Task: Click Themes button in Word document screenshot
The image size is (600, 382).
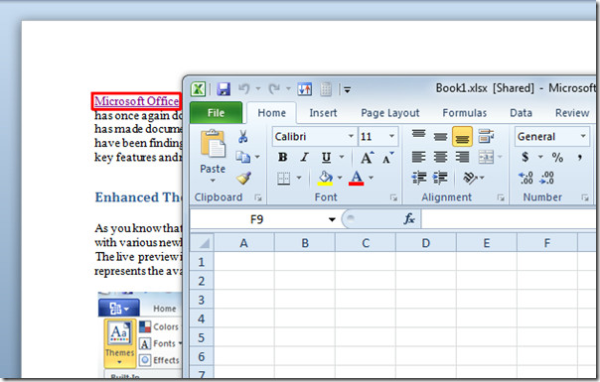Action: pyautogui.click(x=119, y=342)
